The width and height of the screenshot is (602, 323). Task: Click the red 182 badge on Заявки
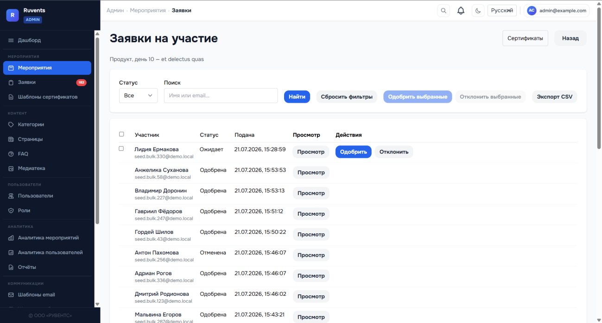(81, 82)
